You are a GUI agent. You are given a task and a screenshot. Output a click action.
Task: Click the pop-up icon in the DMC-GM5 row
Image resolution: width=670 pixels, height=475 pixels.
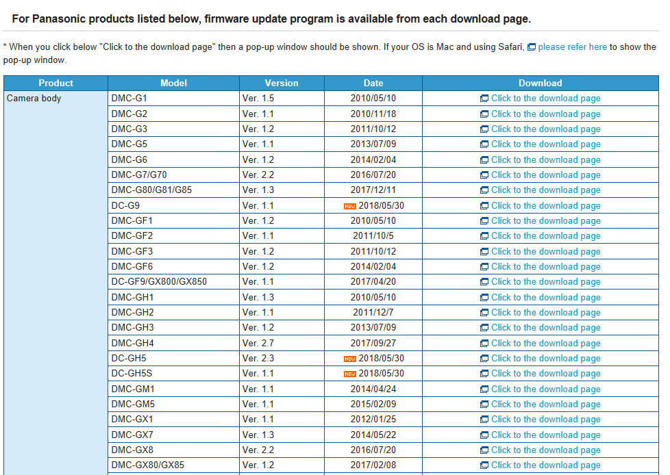point(484,405)
